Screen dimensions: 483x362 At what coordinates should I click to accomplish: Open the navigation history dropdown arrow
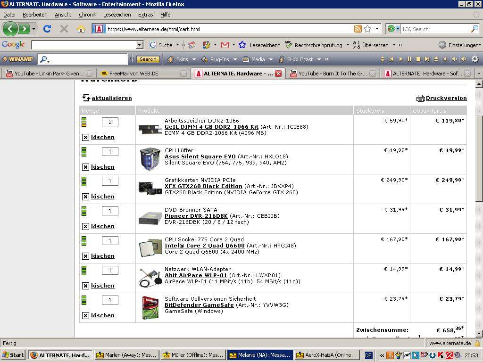click(33, 29)
